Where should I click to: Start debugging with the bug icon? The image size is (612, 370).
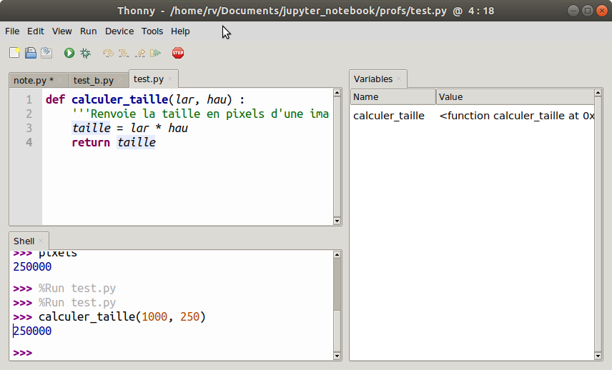tap(85, 53)
